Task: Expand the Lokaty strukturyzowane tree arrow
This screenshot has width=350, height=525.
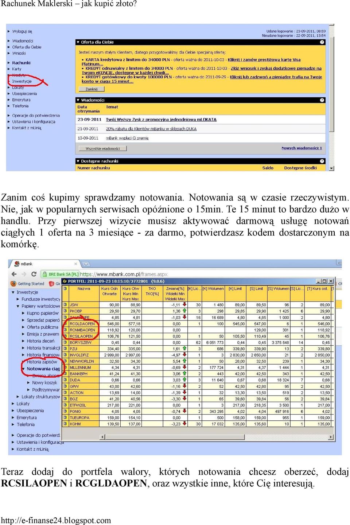Action: point(18,397)
